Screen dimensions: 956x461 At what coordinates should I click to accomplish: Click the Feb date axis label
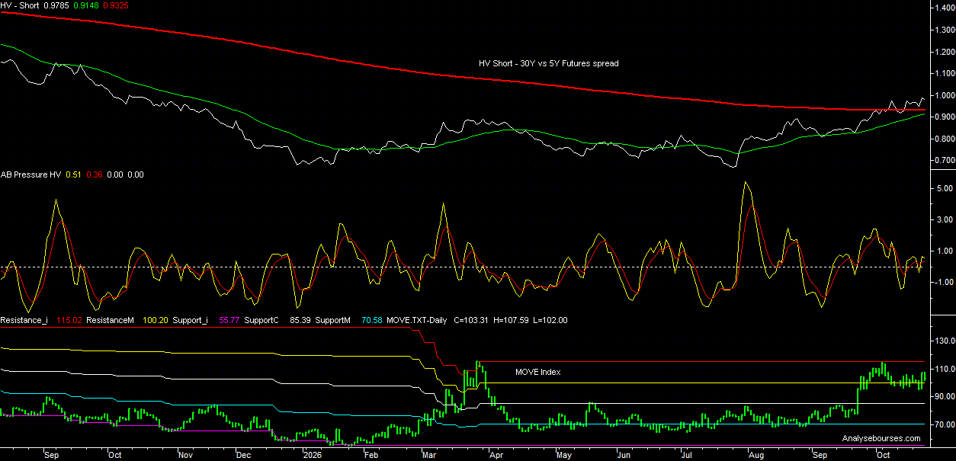pos(371,454)
